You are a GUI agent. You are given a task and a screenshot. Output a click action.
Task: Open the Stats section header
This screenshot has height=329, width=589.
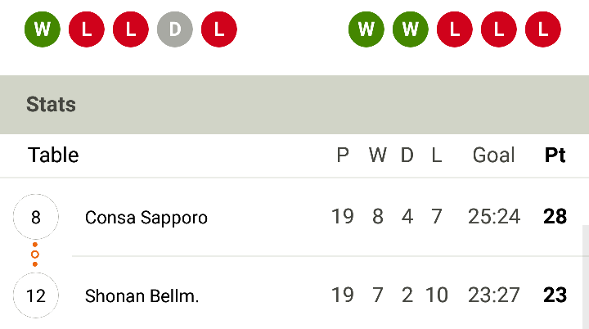(x=294, y=105)
